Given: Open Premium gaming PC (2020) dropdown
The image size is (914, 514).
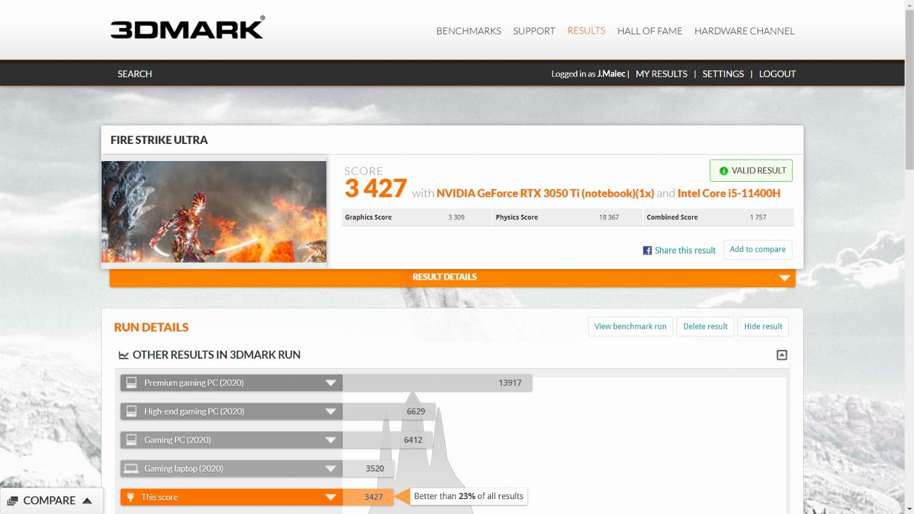Looking at the screenshot, I should (x=331, y=383).
